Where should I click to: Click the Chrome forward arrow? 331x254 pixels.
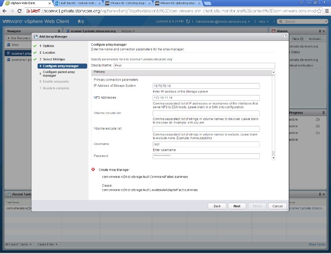(x=12, y=11)
